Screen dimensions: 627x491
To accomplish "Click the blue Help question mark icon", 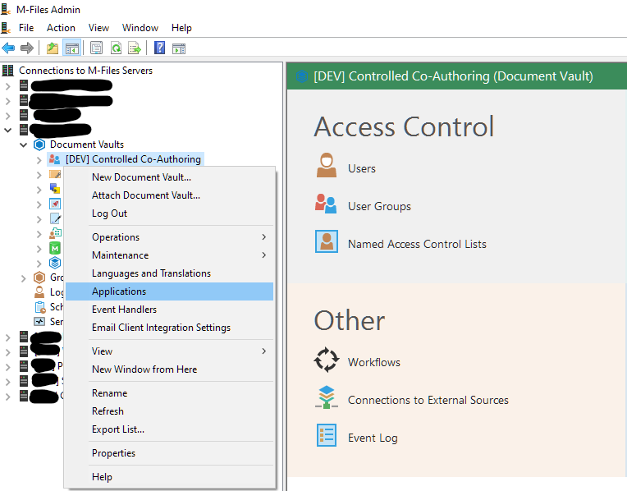I will 159,48.
